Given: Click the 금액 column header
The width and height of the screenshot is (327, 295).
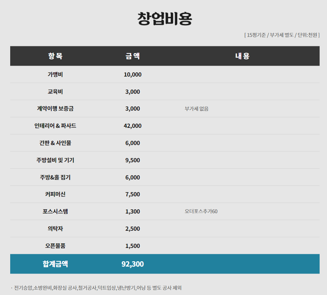Looking at the screenshot, I should [x=133, y=56].
